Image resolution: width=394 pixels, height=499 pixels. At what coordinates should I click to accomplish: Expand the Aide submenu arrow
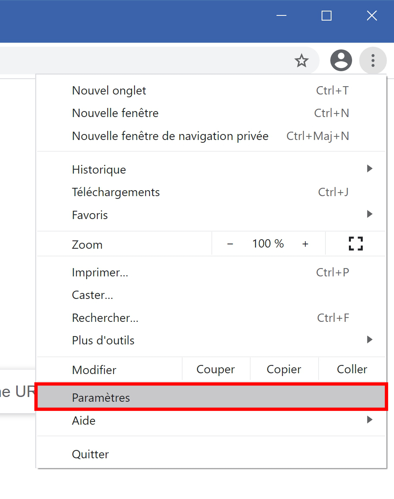[x=369, y=420]
